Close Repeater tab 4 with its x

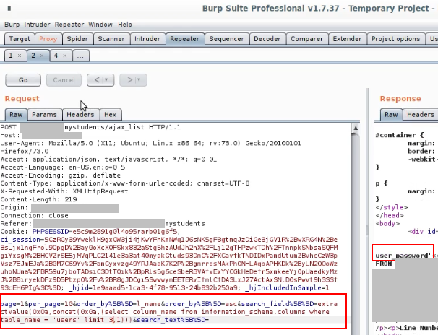pyautogui.click(x=65, y=56)
